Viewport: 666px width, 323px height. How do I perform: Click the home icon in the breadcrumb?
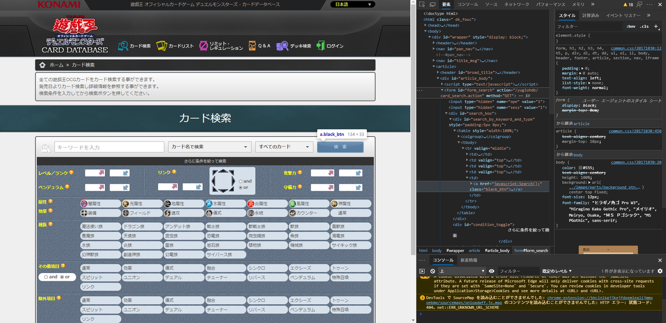pyautogui.click(x=43, y=65)
